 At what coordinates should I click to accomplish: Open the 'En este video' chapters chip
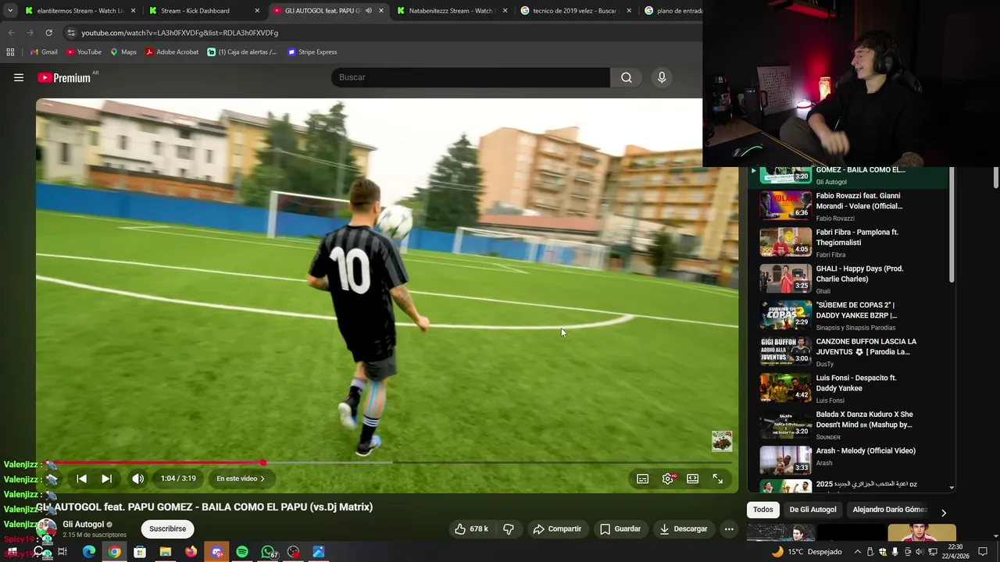click(x=241, y=478)
